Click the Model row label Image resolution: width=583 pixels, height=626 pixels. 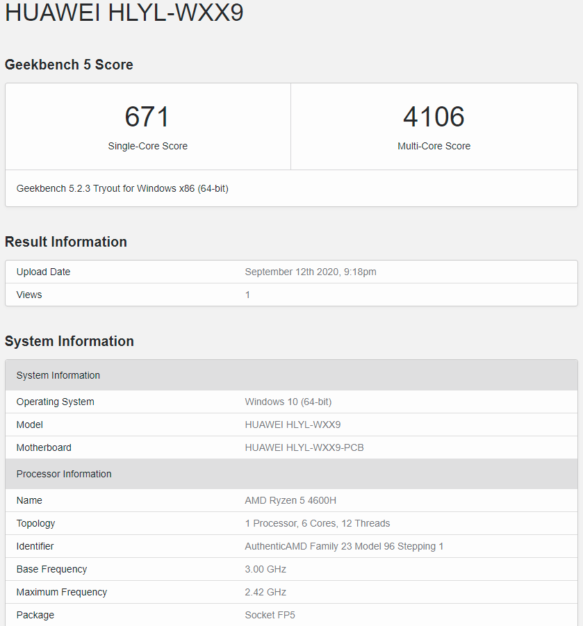(x=30, y=425)
